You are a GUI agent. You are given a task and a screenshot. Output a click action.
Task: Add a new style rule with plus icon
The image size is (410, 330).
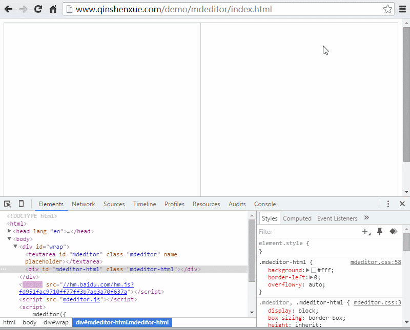coord(366,231)
